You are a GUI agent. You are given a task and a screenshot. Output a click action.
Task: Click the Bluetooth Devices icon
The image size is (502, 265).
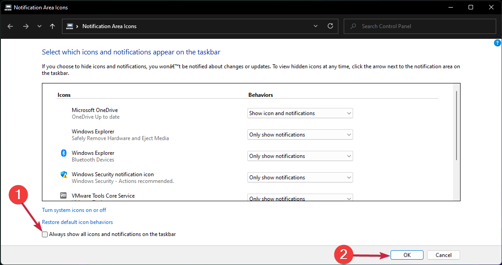point(63,153)
